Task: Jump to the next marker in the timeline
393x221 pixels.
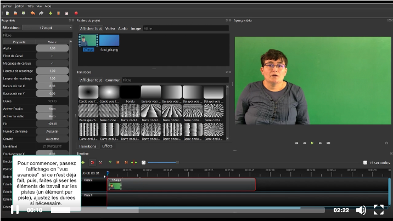Action: 126,162
